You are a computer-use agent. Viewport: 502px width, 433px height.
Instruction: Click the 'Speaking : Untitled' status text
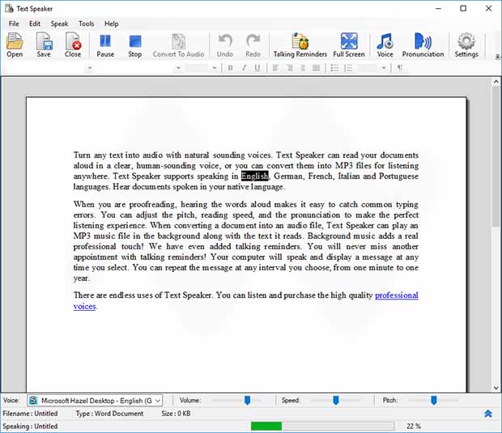(30, 427)
